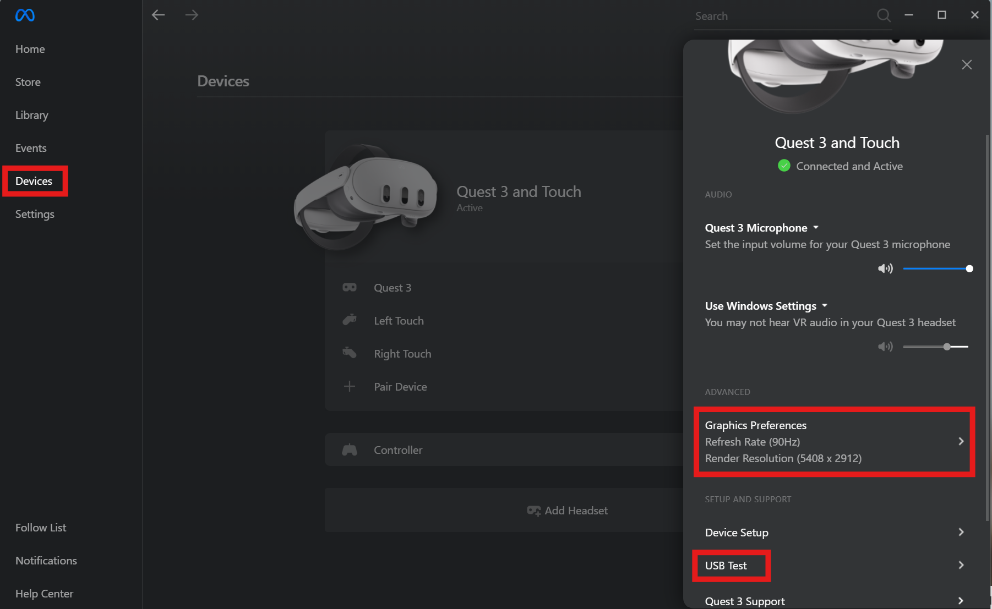
Task: Maximize the Meta Quest Link window
Action: point(942,15)
